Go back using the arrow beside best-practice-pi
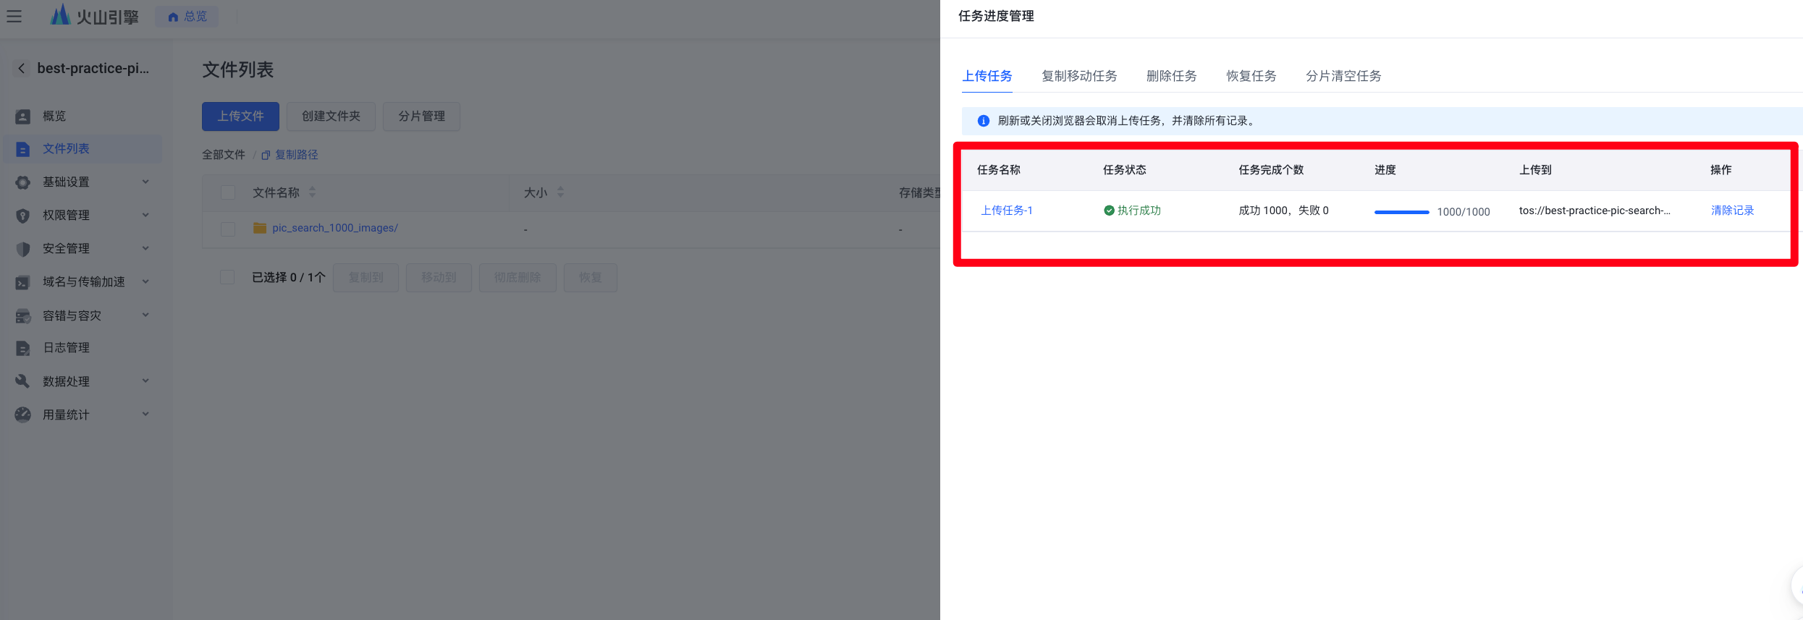 coord(22,69)
